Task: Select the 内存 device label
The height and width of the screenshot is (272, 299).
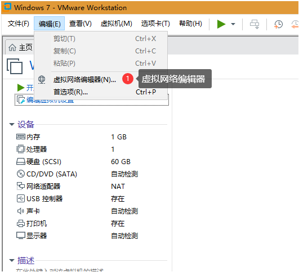Action: coord(33,137)
